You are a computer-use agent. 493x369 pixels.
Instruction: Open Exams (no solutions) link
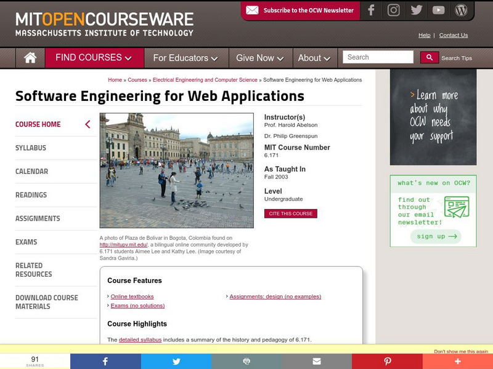coord(137,306)
